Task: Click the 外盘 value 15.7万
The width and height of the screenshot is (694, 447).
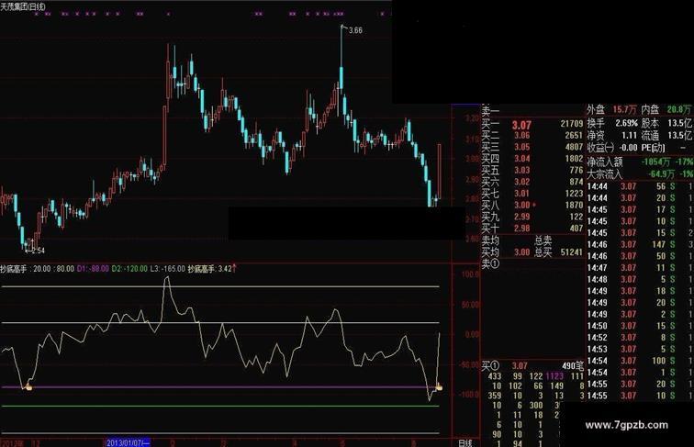Action: point(624,109)
